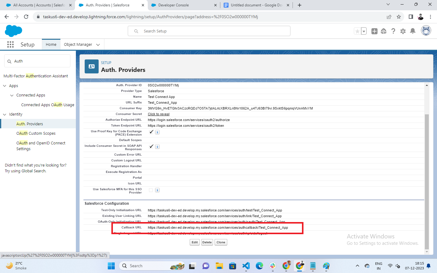437x273 pixels.
Task: Open Connected Apps OAuth Usage
Action: [x=48, y=105]
